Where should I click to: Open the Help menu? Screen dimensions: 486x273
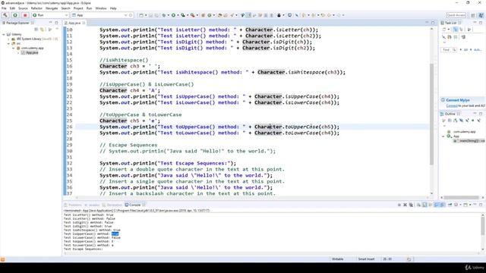(x=113, y=8)
